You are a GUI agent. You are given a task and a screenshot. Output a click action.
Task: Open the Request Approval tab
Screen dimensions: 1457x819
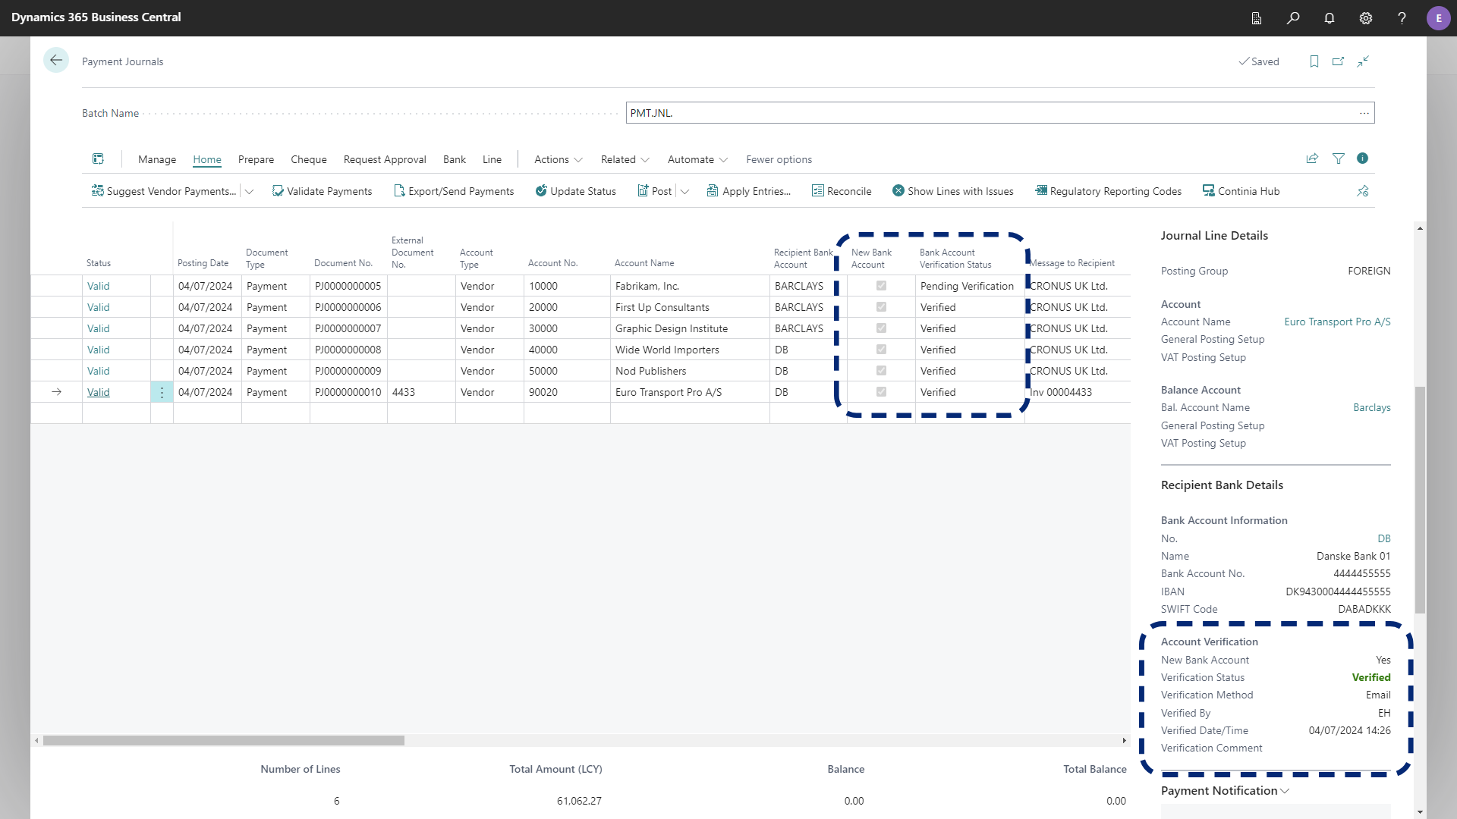[385, 159]
